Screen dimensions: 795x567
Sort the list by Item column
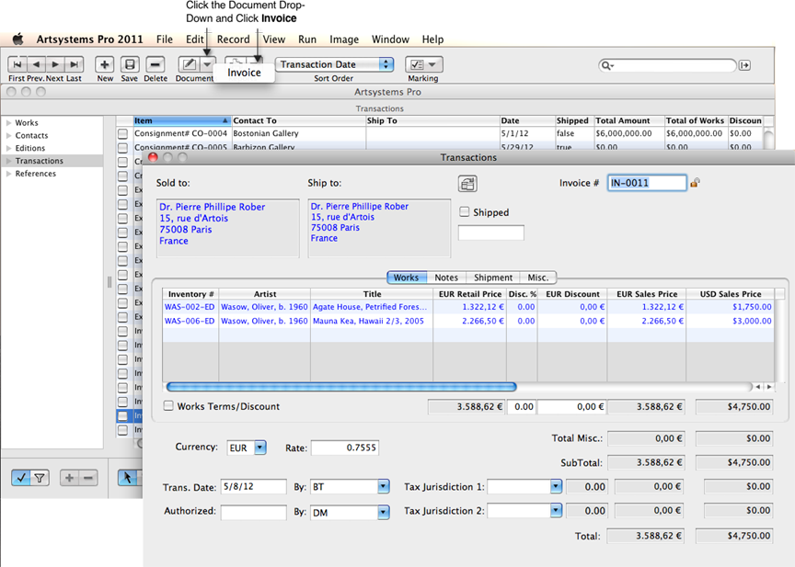click(181, 120)
